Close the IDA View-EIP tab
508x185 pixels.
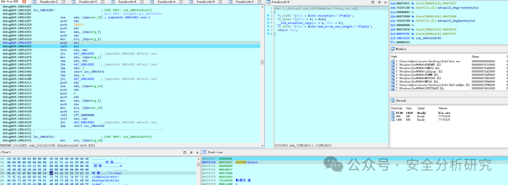pos(24,2)
